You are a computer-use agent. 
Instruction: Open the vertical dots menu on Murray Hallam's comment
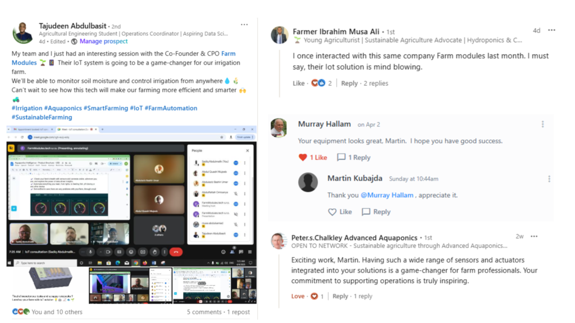coord(543,124)
